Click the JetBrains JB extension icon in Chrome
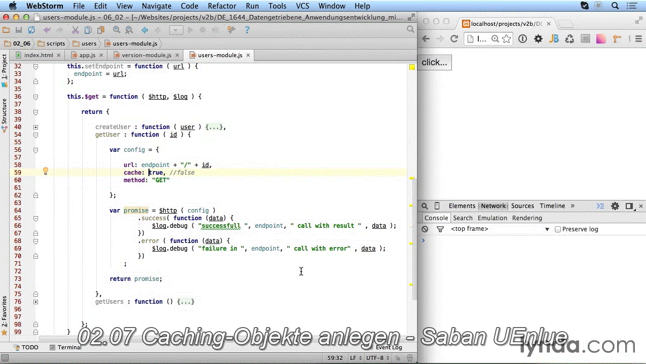This screenshot has height=364, width=646. 554,38
